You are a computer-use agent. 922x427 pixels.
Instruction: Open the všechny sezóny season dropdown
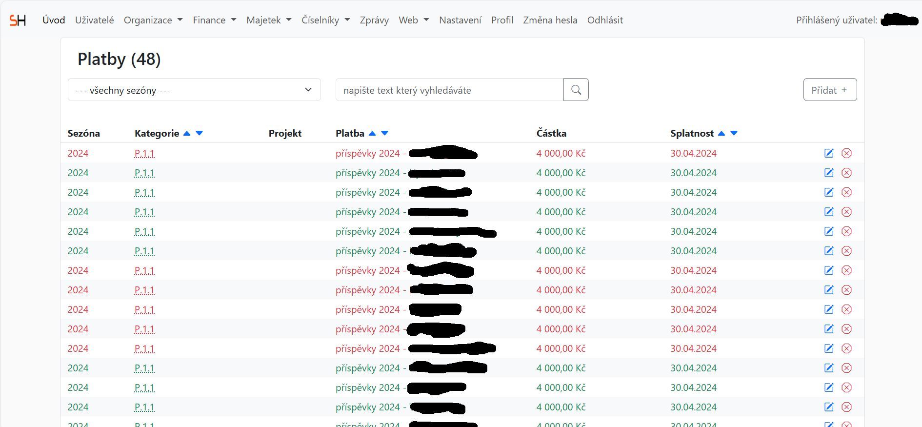tap(194, 90)
